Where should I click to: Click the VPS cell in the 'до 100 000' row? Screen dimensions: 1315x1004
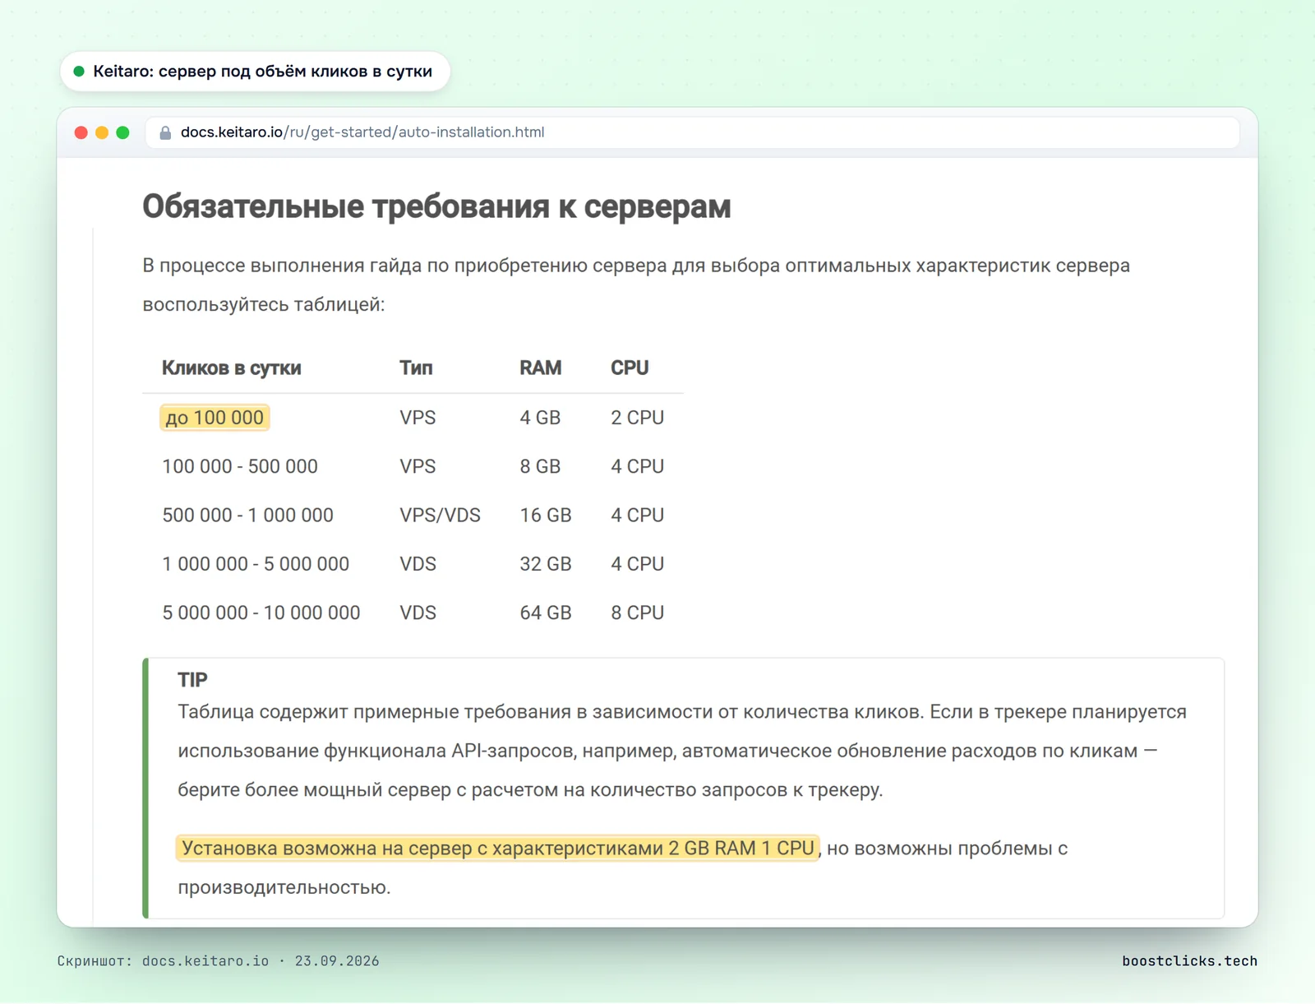[418, 418]
